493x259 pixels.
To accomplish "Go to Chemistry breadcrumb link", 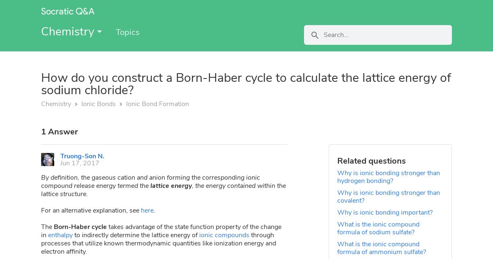I will 56,104.
